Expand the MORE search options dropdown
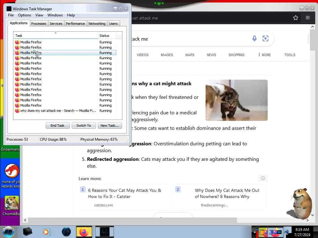Screen dimensions: 318x238 pyautogui.click(x=265, y=55)
